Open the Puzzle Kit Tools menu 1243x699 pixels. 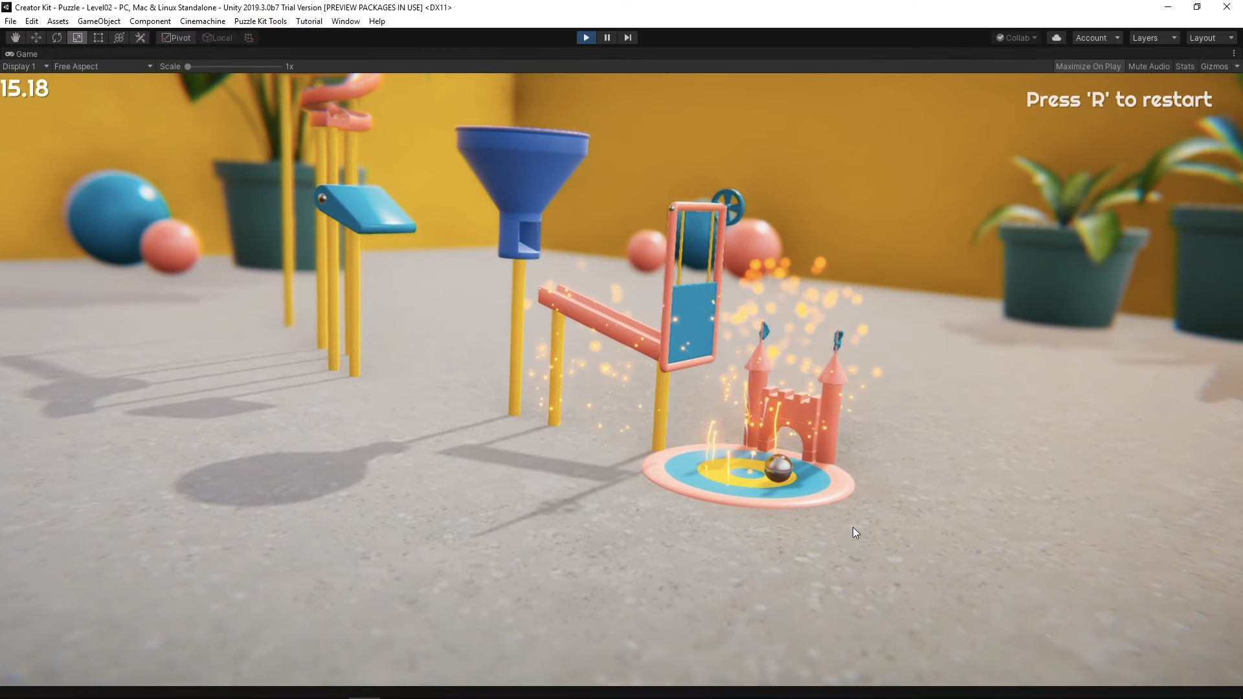[260, 21]
